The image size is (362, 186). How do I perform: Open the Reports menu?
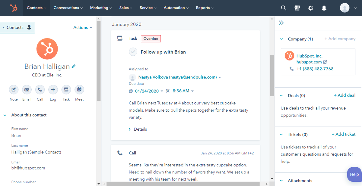coord(205,8)
